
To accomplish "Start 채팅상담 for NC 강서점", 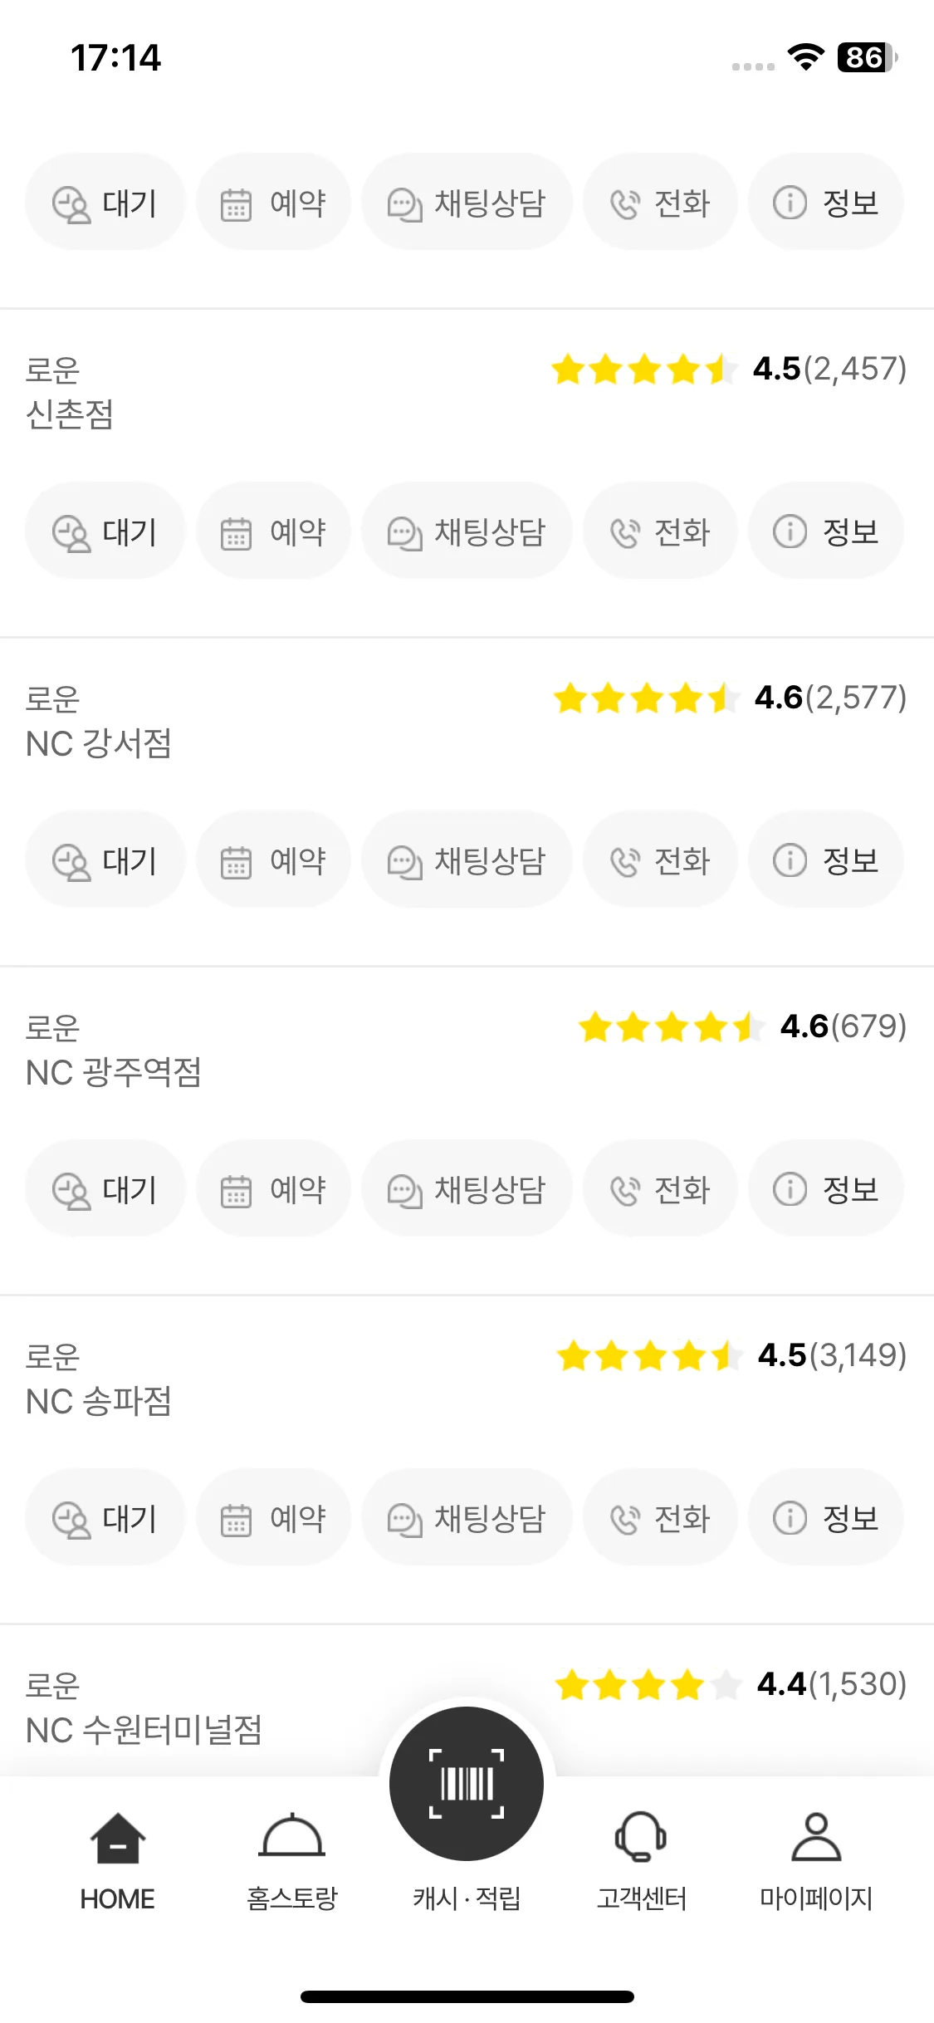I will [467, 860].
